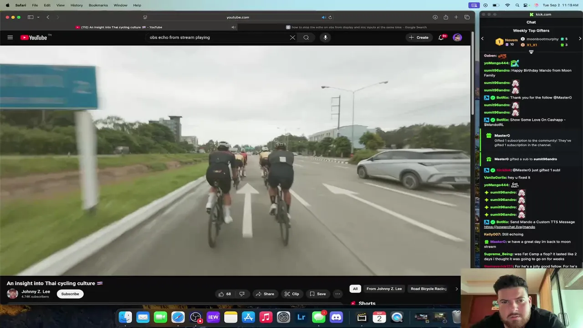Image resolution: width=583 pixels, height=328 pixels.
Task: Start voice search with microphone icon
Action: [x=325, y=37]
